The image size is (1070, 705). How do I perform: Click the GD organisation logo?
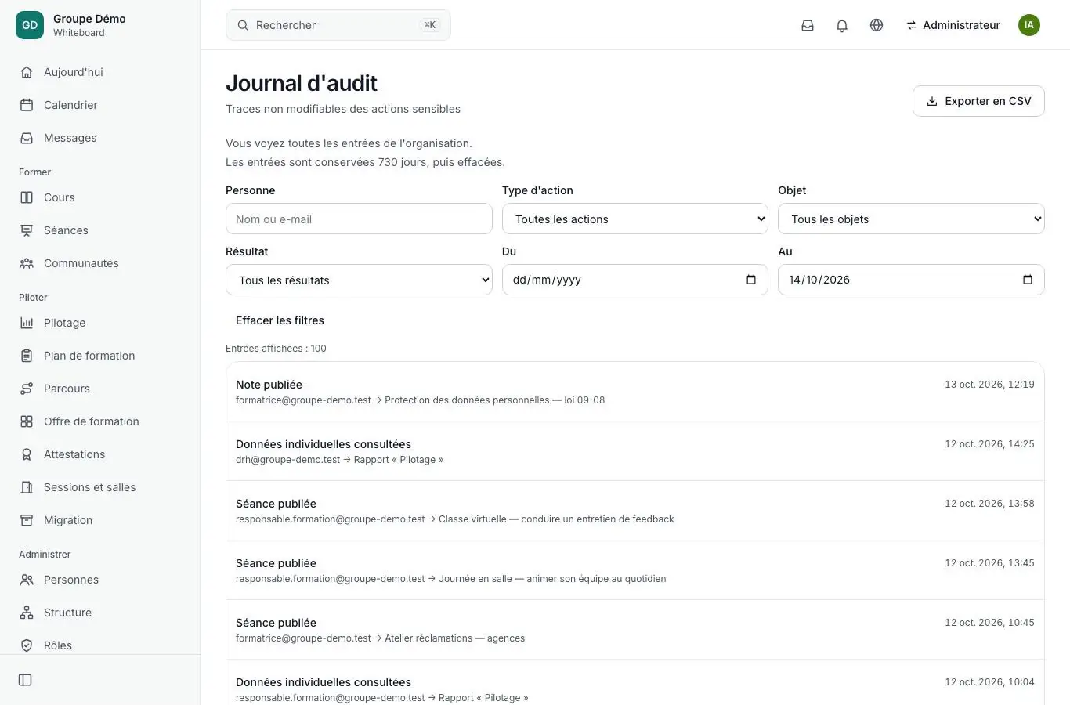pyautogui.click(x=30, y=25)
